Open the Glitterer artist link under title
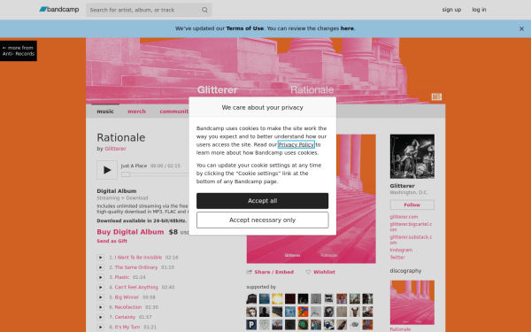Screen dimensions: 531x332 tap(115, 149)
